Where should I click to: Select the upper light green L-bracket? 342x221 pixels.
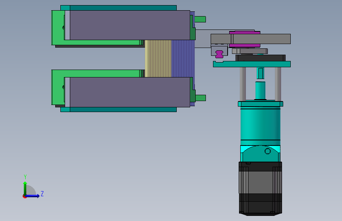pyautogui.click(x=58, y=28)
